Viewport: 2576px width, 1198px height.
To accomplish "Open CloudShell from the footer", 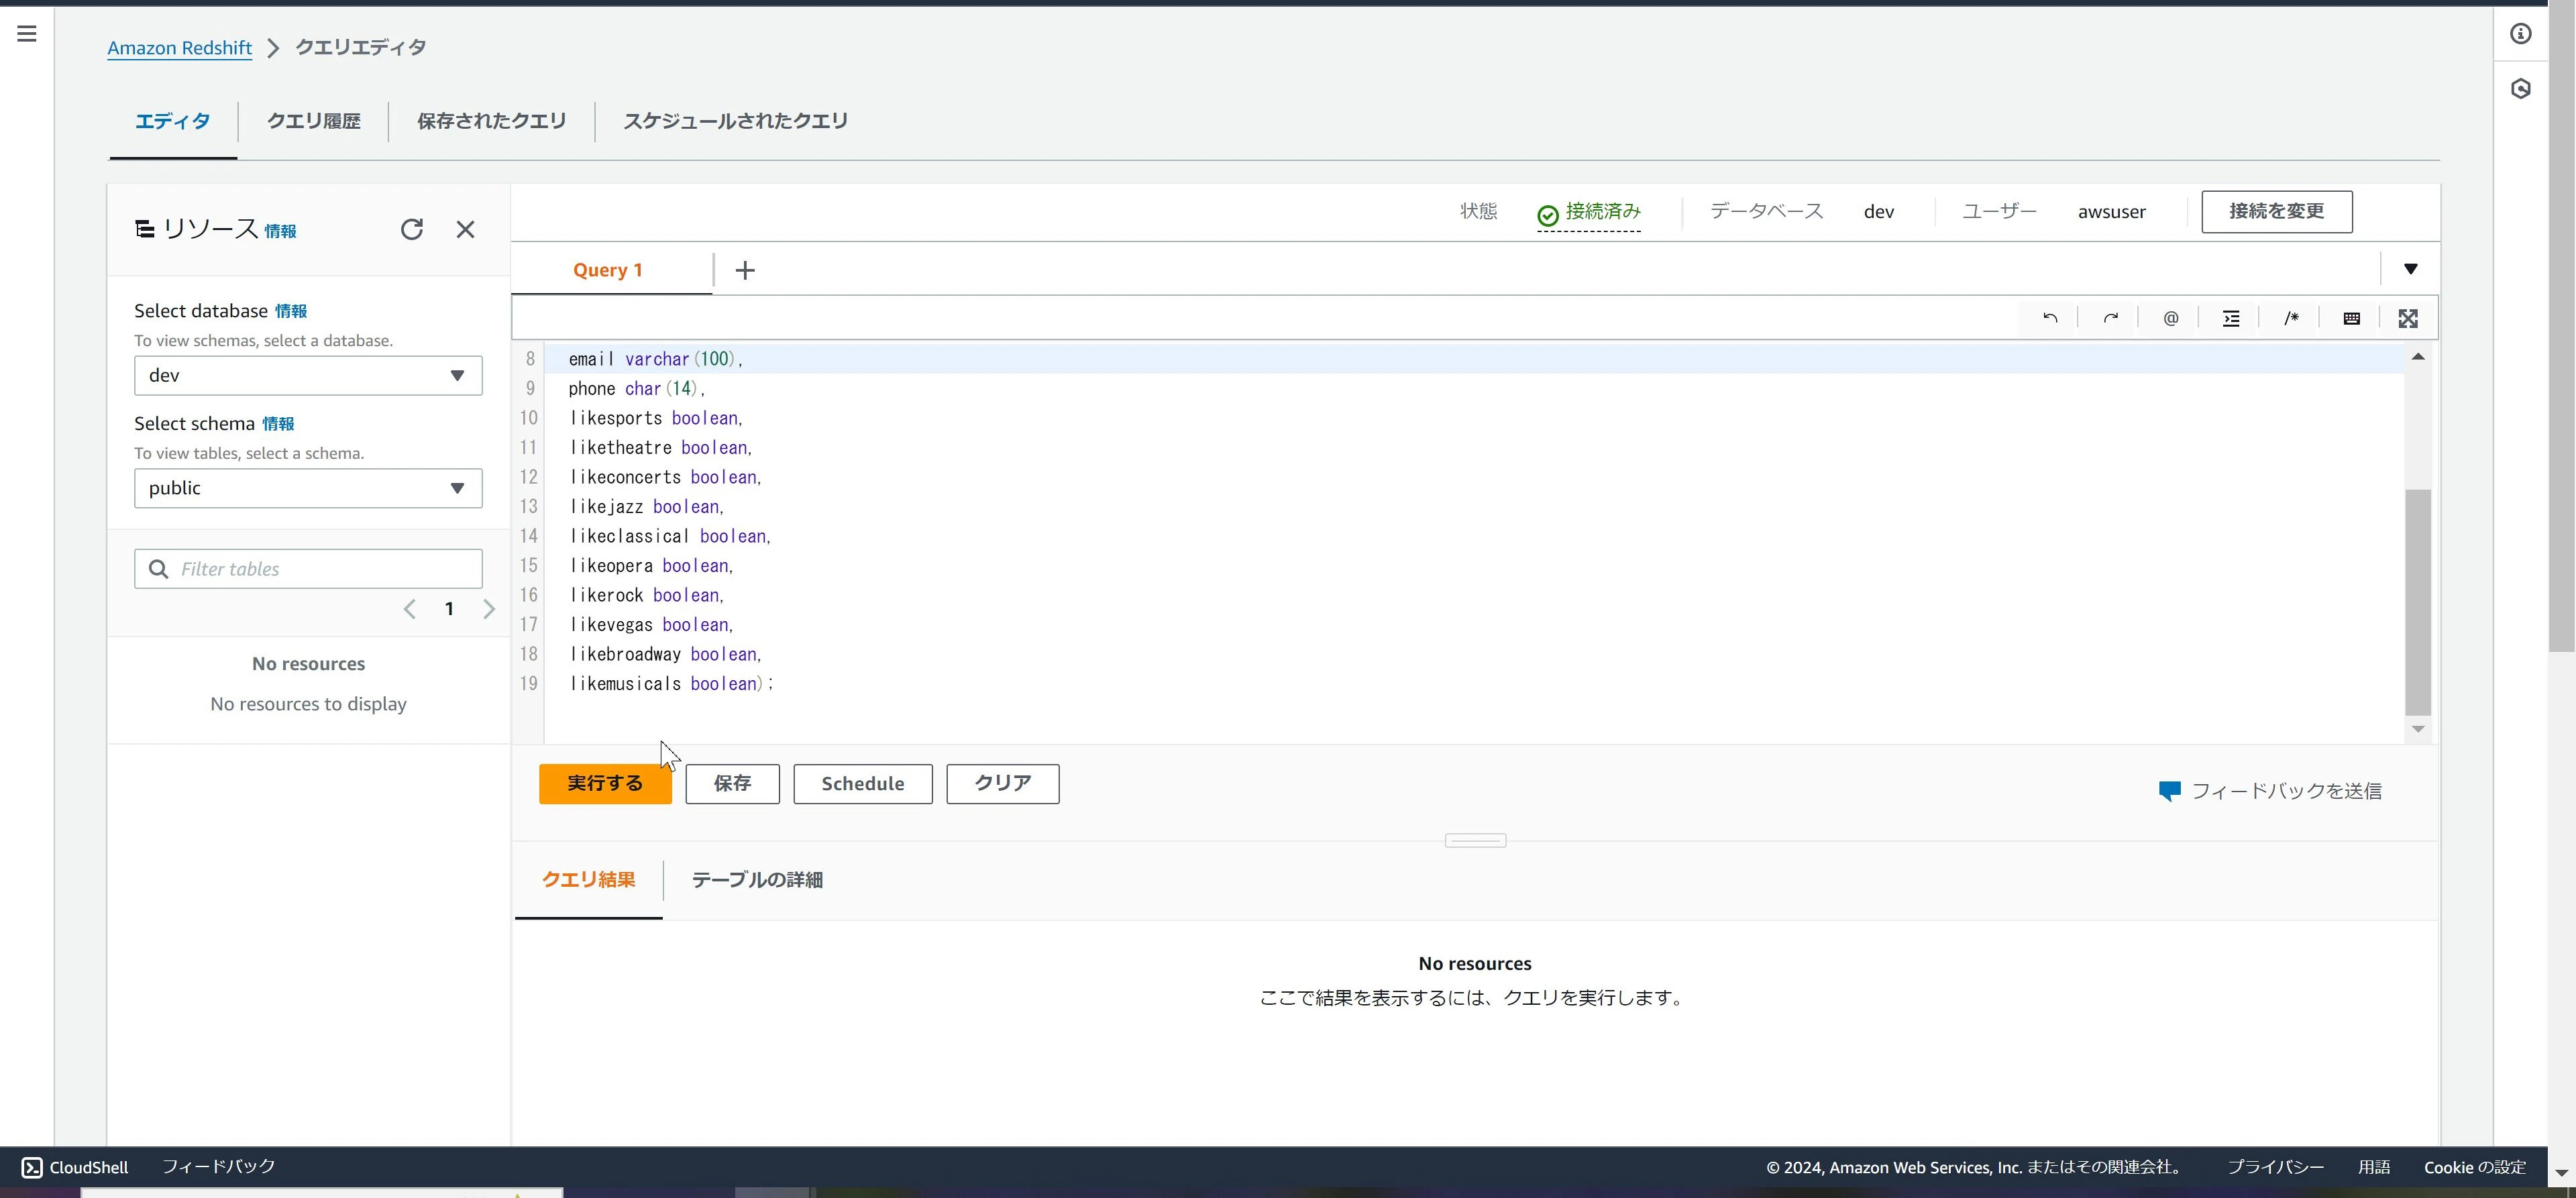I will point(75,1167).
